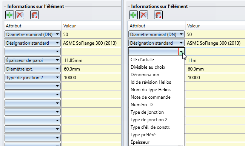Click the green plus icon in left panel
Viewport: 245px width, 146px height.
pos(9,15)
